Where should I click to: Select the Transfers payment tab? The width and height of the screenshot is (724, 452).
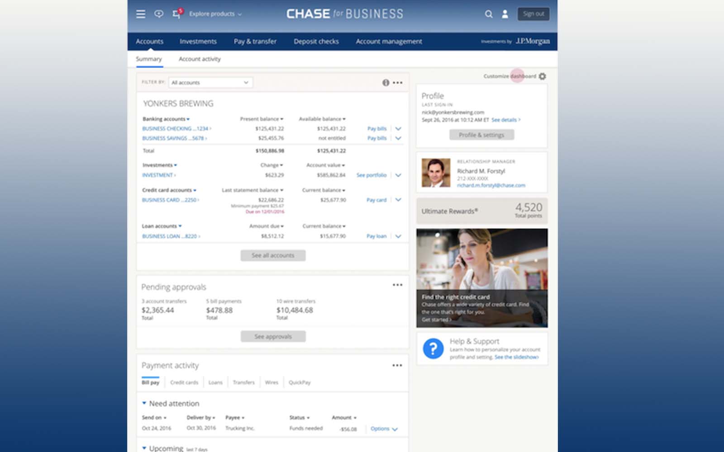(x=244, y=382)
